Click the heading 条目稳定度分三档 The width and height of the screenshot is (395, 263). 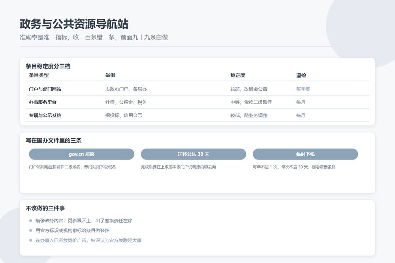pyautogui.click(x=48, y=66)
